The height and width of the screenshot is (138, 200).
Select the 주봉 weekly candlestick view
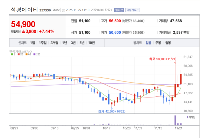pos(158,43)
